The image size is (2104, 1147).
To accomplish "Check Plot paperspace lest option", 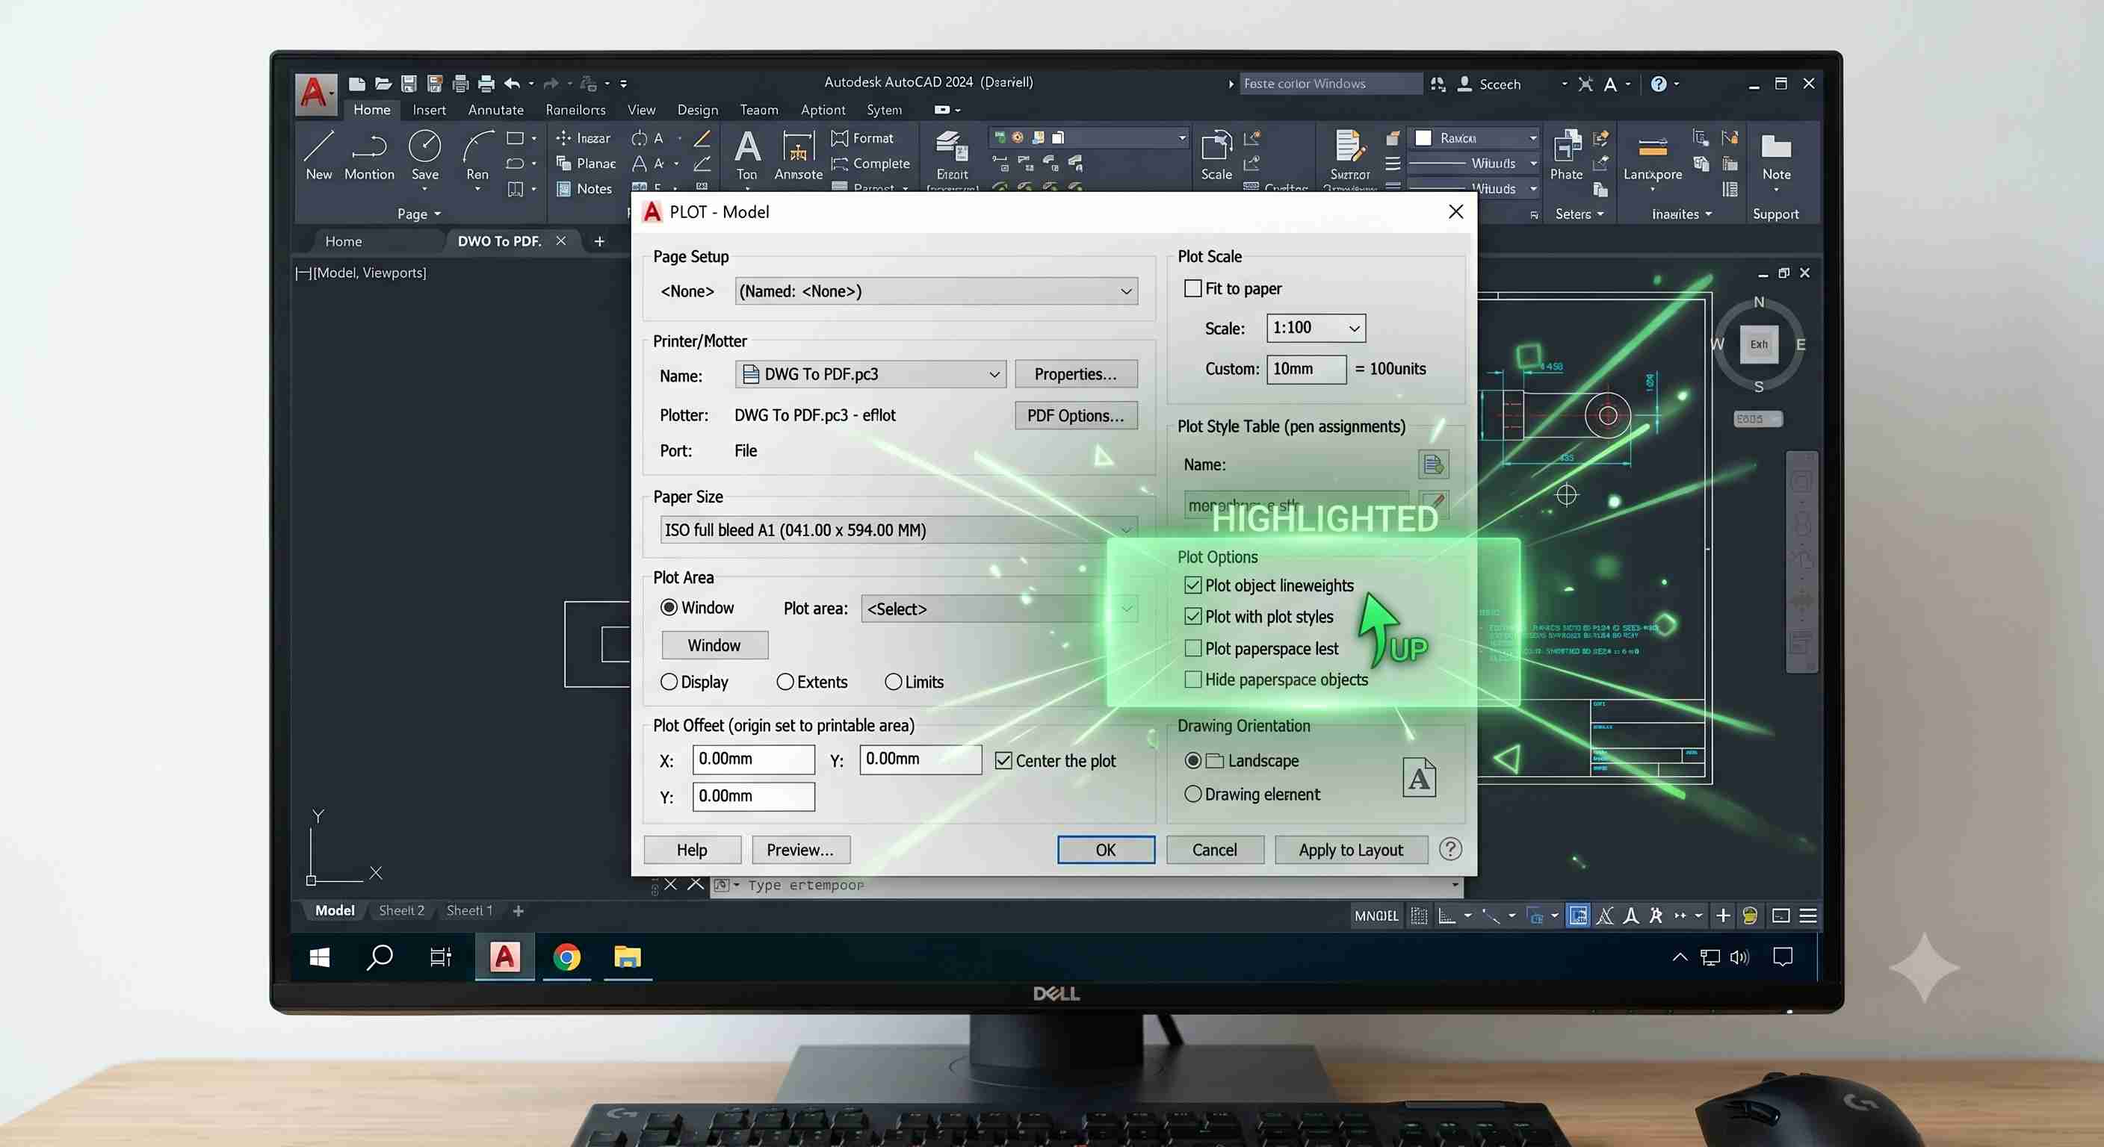I will pos(1192,648).
